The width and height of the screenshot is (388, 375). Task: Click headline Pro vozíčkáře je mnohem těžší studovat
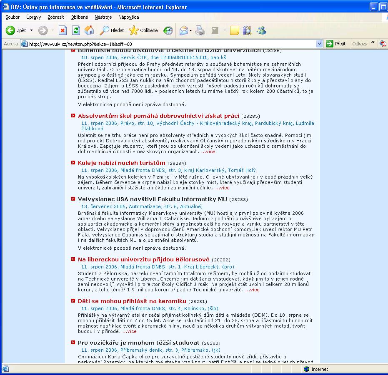[138, 343]
